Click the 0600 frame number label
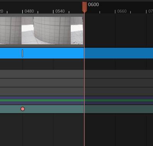 point(93,5)
